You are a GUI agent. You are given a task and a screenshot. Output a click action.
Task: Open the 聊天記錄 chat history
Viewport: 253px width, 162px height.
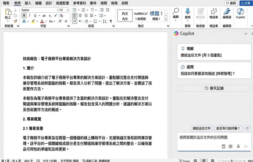point(214,88)
